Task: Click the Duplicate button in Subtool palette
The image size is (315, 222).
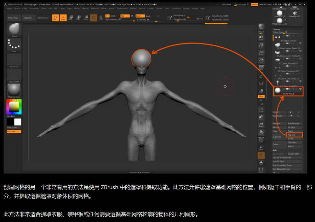Action: (x=279, y=137)
